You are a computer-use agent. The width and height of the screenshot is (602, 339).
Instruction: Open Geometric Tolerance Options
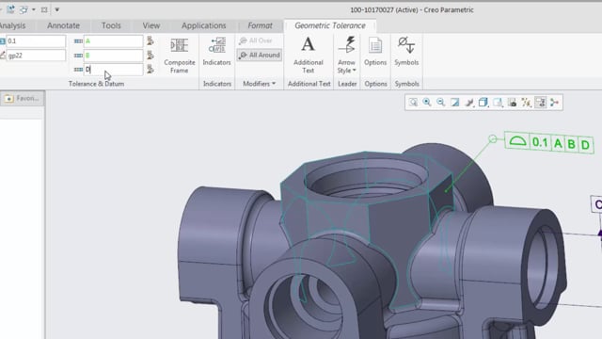(x=375, y=51)
